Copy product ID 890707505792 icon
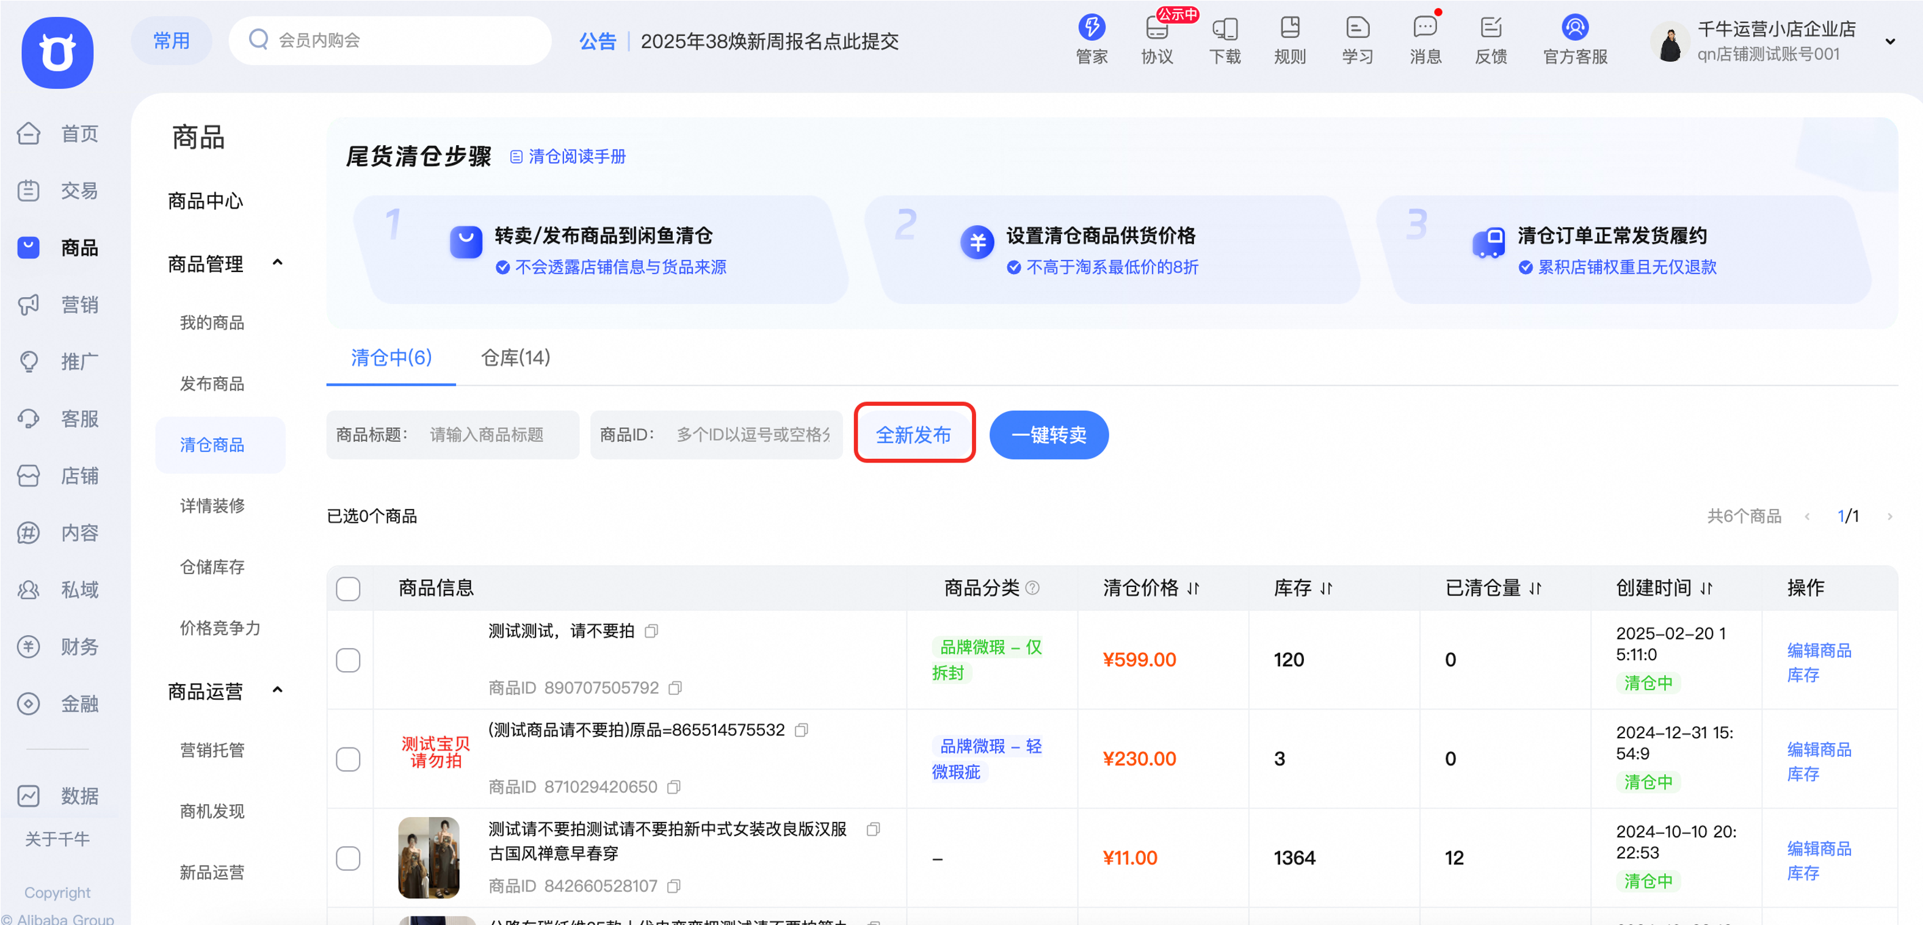Screen dimensions: 1923x925 coord(675,688)
